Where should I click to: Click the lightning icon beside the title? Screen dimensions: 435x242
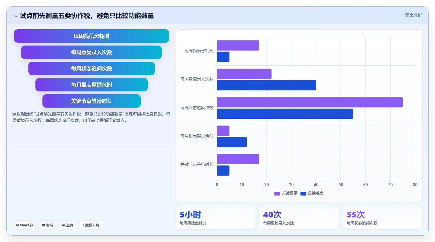point(15,16)
